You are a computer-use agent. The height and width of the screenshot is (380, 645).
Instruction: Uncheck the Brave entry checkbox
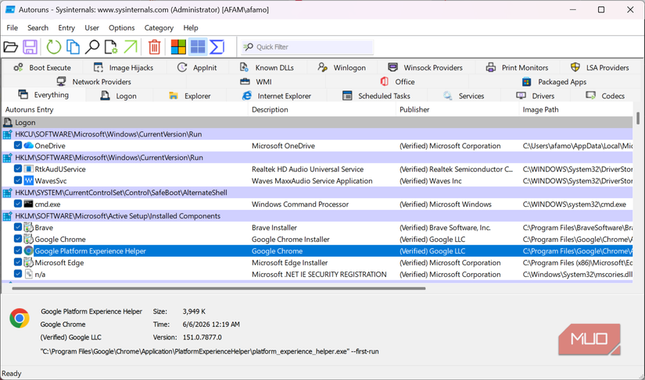[x=18, y=227]
